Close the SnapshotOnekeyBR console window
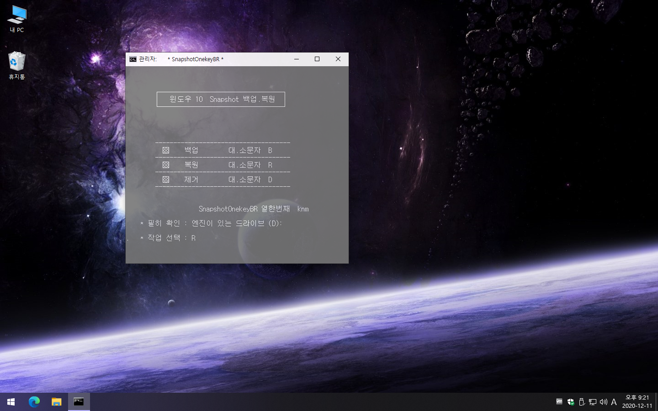 click(x=338, y=59)
